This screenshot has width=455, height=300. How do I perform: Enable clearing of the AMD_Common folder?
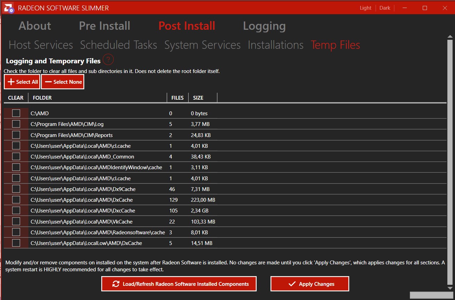point(16,156)
